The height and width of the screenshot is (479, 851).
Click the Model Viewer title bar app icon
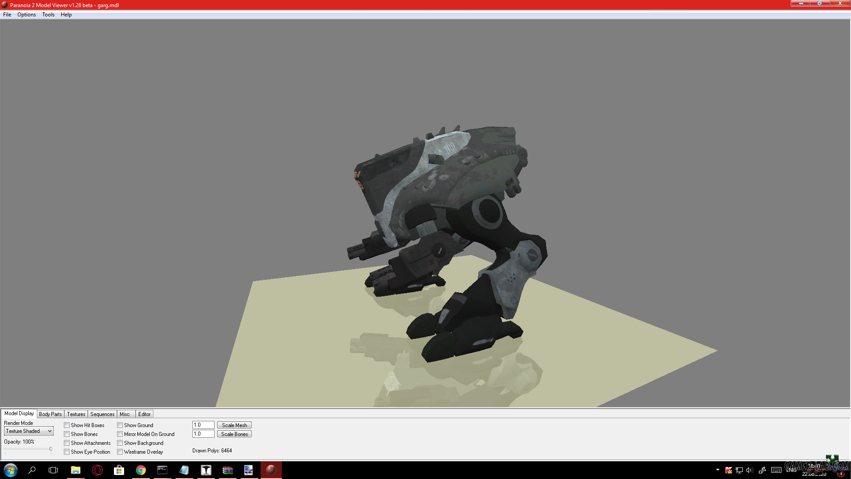pyautogui.click(x=4, y=5)
